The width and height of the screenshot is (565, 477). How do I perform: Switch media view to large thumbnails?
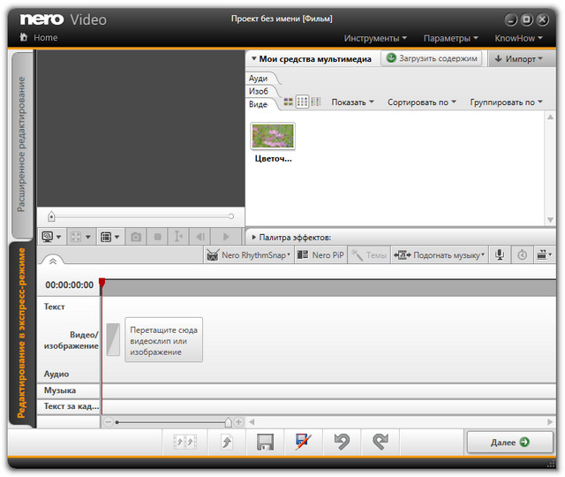[288, 102]
